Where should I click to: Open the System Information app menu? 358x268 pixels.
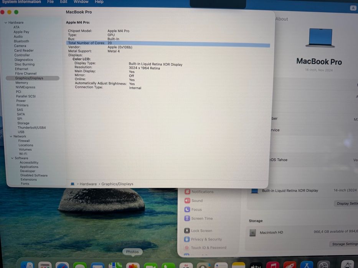(21, 2)
